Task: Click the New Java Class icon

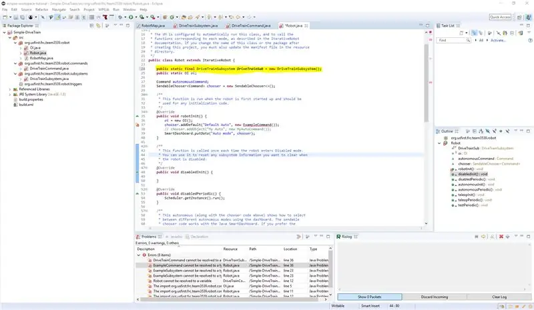Action: click(x=172, y=17)
